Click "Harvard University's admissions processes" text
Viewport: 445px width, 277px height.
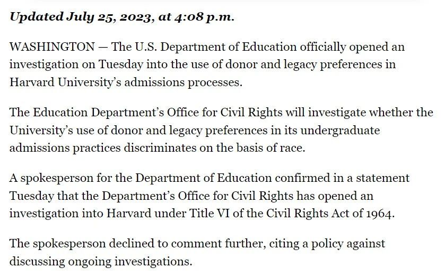[x=126, y=82]
